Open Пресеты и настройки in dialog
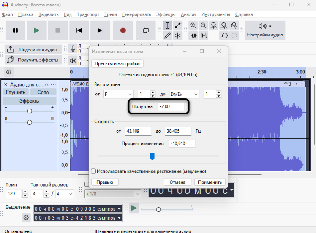Viewport: 316px width, 233px height. [117, 63]
